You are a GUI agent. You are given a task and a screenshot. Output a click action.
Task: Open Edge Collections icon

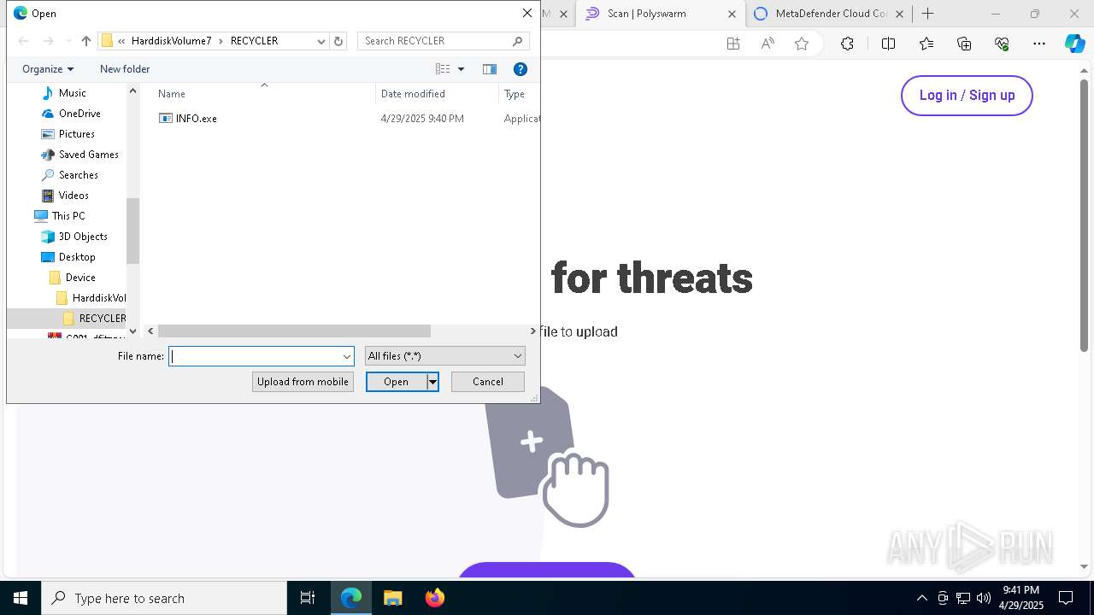pyautogui.click(x=964, y=44)
